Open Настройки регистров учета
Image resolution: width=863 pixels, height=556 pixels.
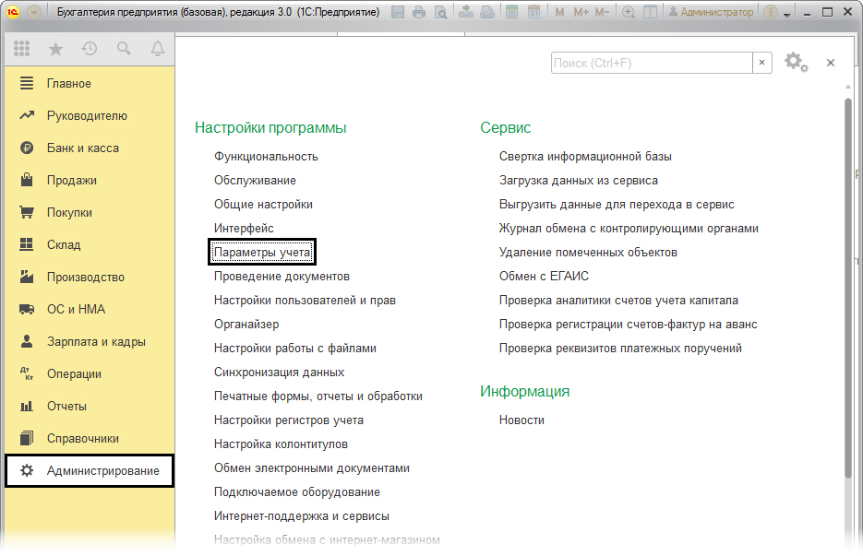click(288, 420)
